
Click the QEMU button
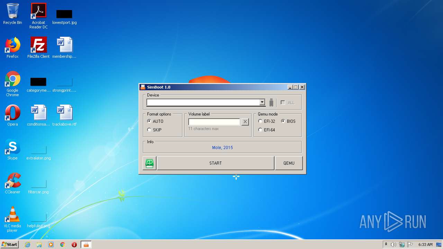click(289, 163)
